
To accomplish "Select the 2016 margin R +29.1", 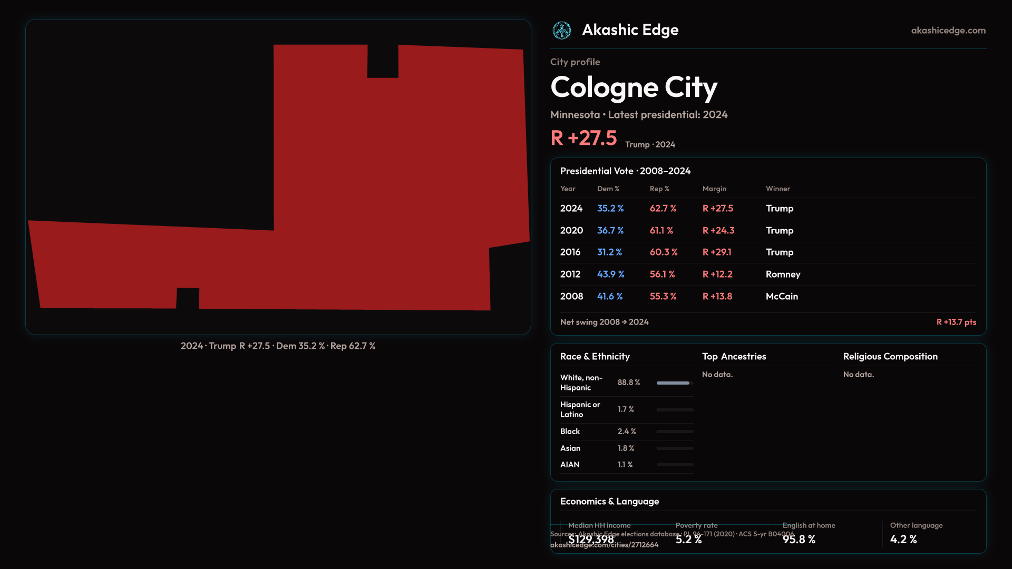I will pos(717,252).
